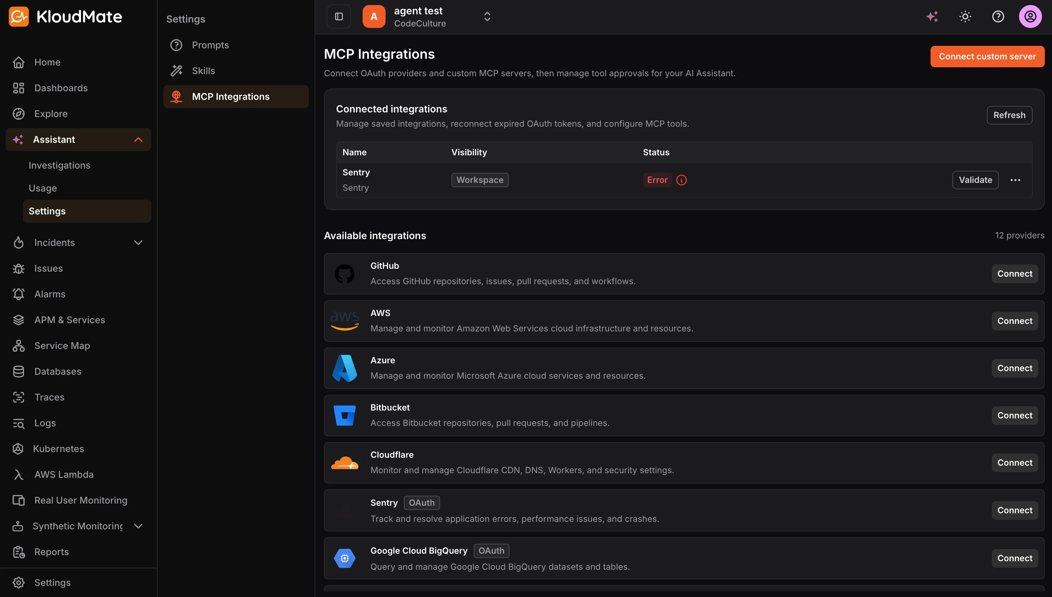This screenshot has height=597, width=1052.
Task: Click Connect custom server button
Action: click(x=988, y=57)
